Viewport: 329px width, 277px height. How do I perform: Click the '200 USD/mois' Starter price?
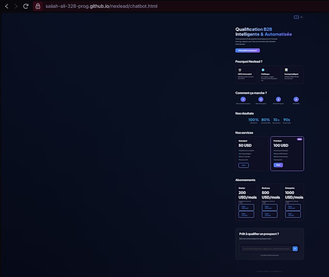click(247, 195)
